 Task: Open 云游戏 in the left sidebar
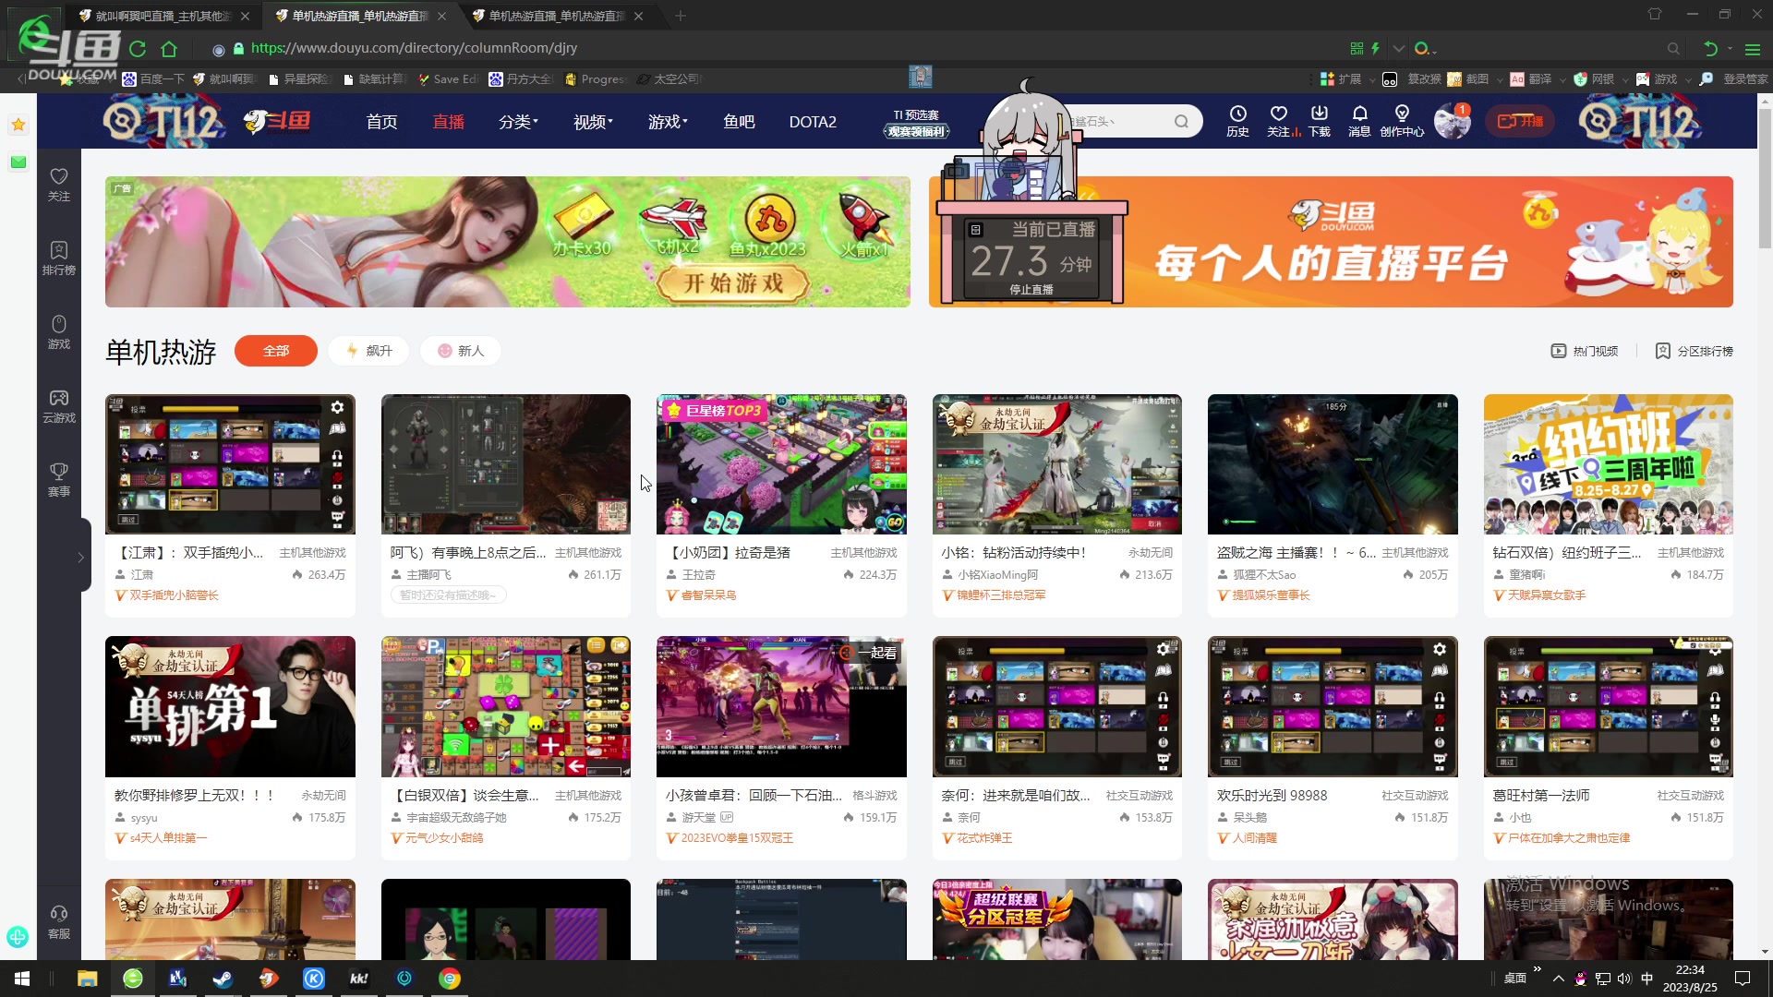[x=59, y=406]
